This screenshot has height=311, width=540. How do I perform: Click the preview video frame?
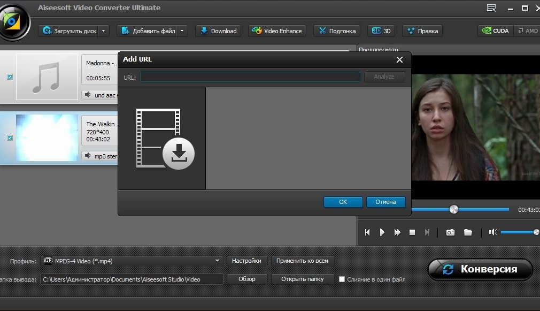point(476,127)
